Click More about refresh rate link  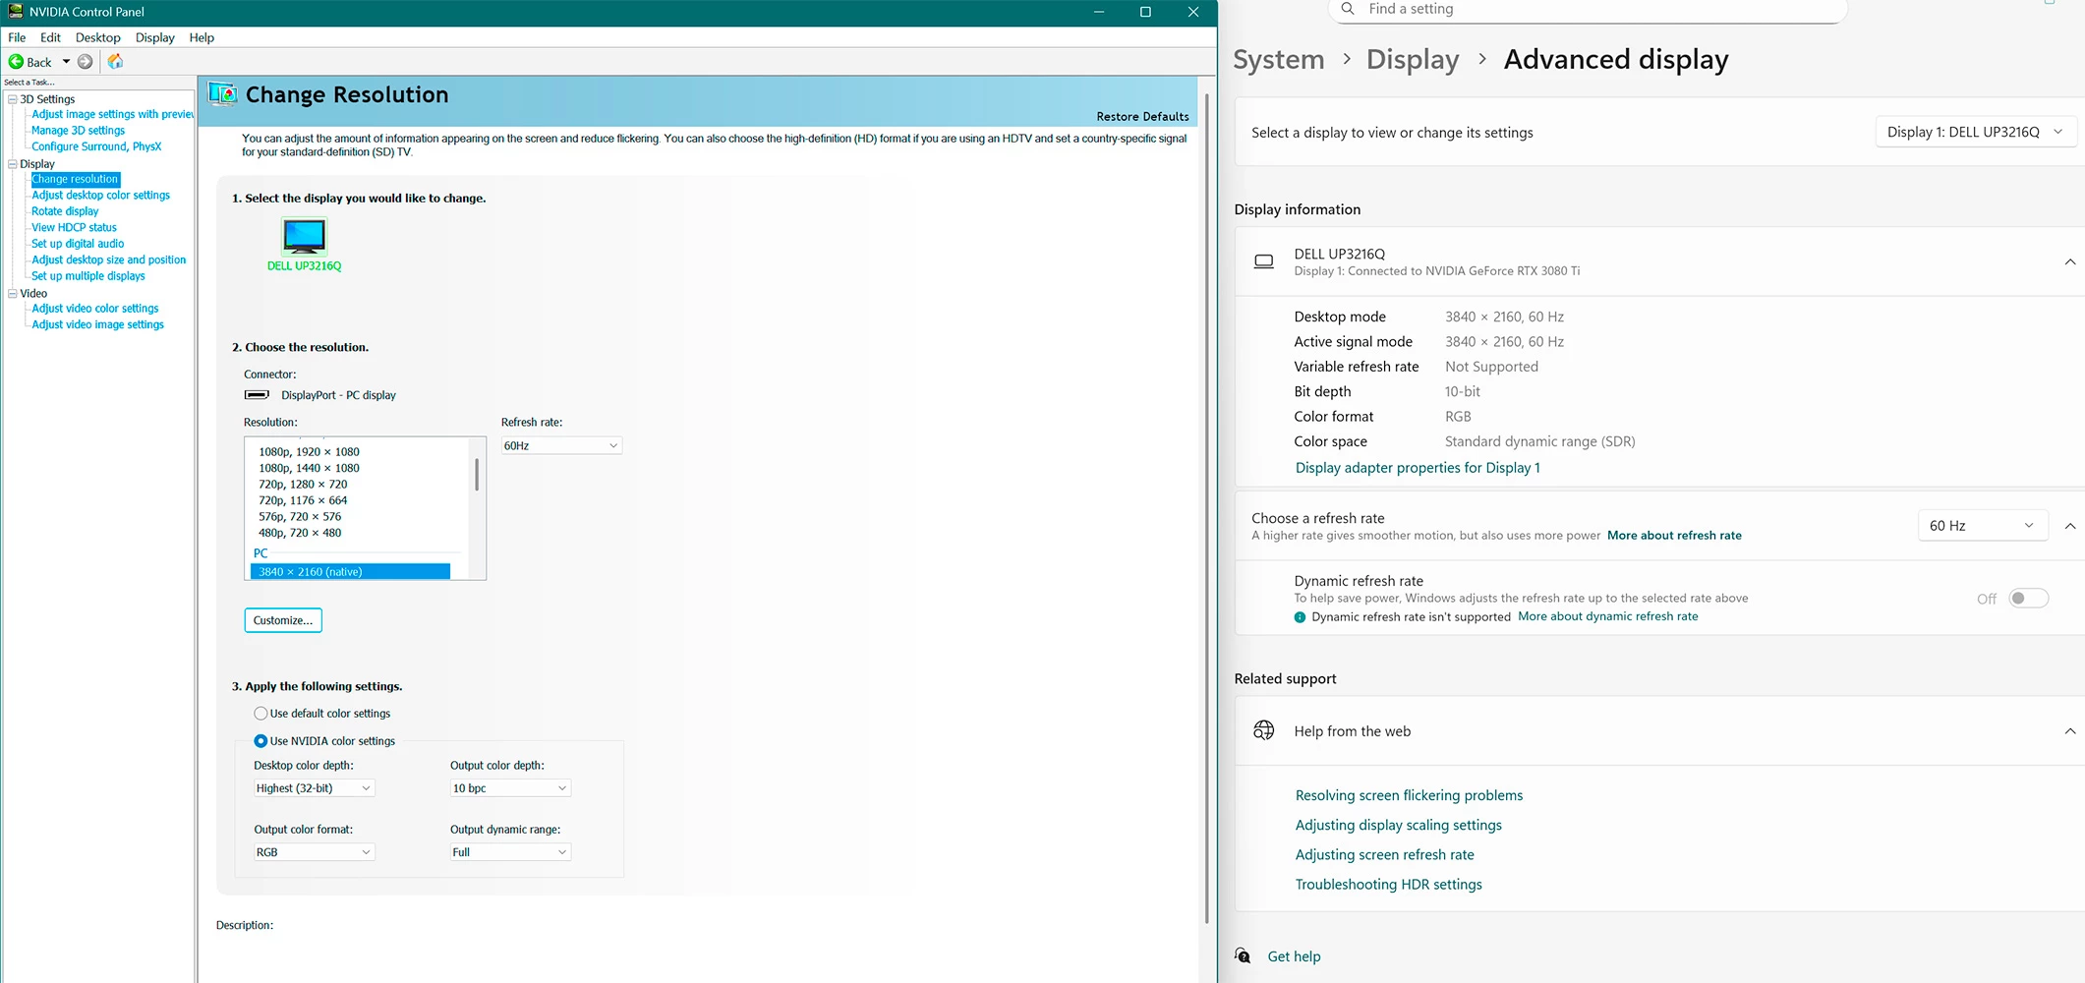(1674, 536)
